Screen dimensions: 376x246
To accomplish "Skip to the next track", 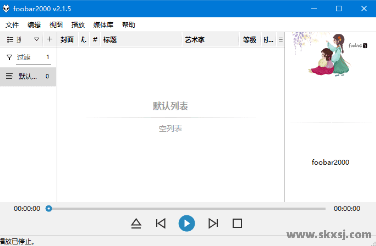I will (213, 223).
